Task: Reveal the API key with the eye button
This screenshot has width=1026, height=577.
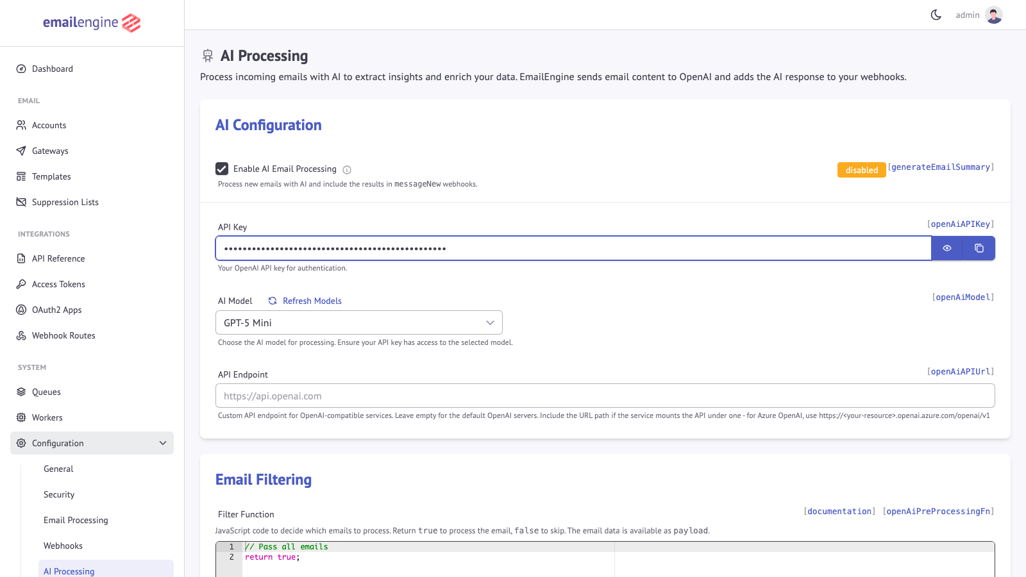Action: click(947, 248)
